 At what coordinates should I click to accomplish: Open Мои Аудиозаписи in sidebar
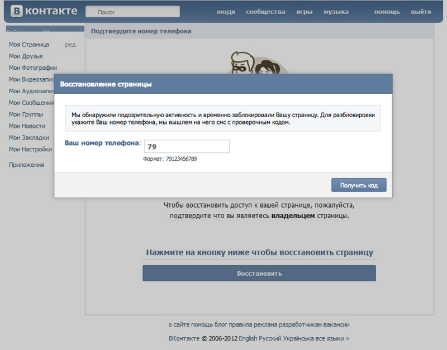(x=31, y=91)
